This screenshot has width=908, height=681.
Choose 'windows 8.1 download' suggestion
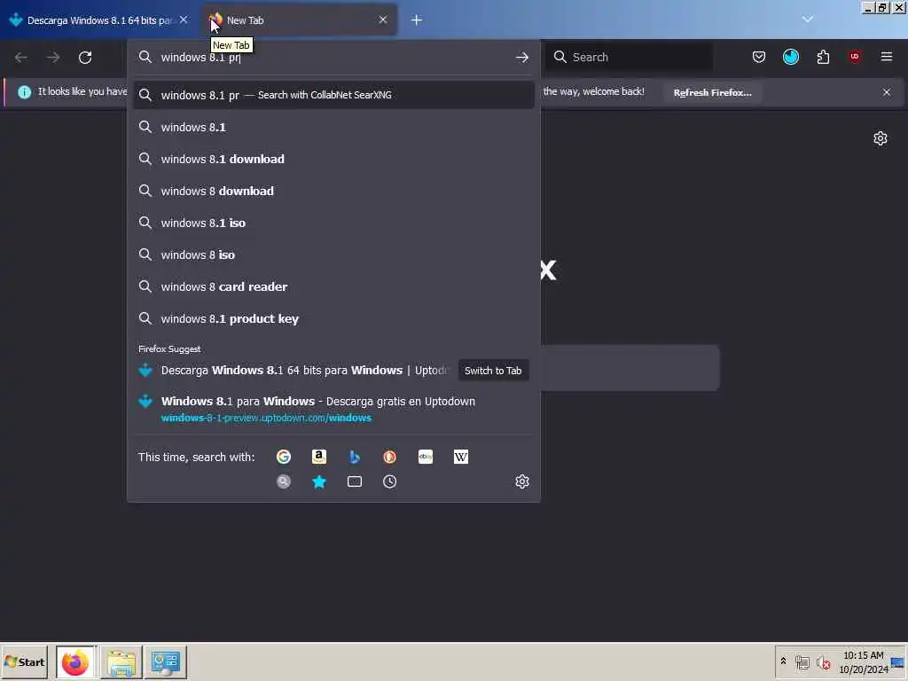[333, 160]
